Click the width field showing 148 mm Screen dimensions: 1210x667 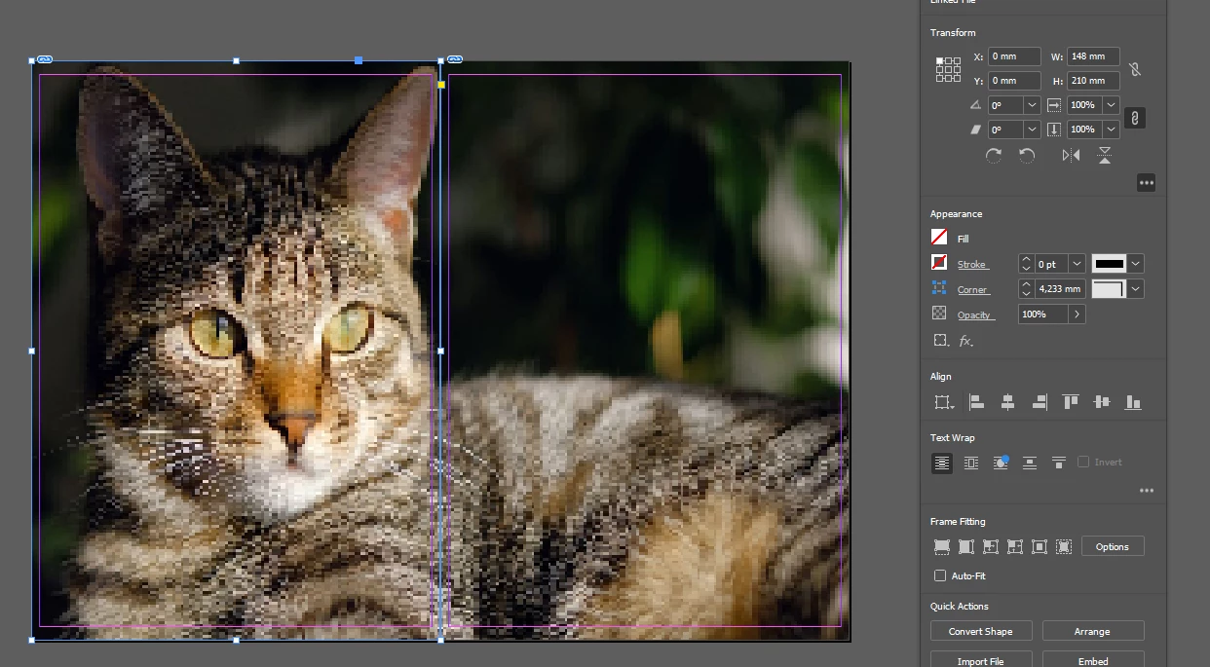[1093, 57]
